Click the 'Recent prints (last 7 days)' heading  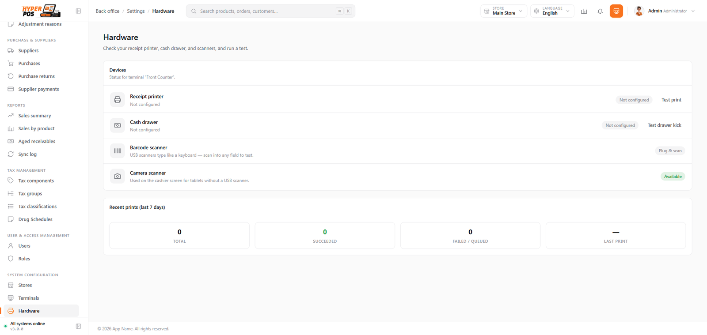click(137, 207)
